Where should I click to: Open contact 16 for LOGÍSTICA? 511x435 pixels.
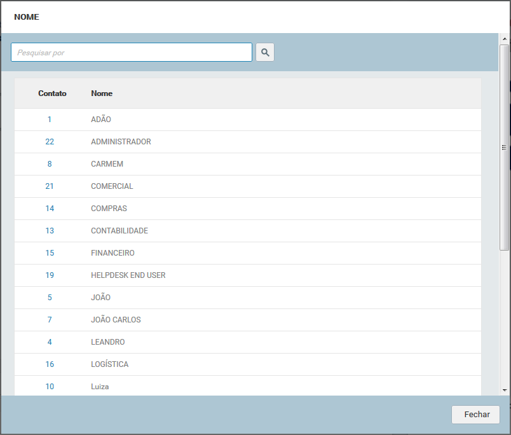(x=50, y=364)
